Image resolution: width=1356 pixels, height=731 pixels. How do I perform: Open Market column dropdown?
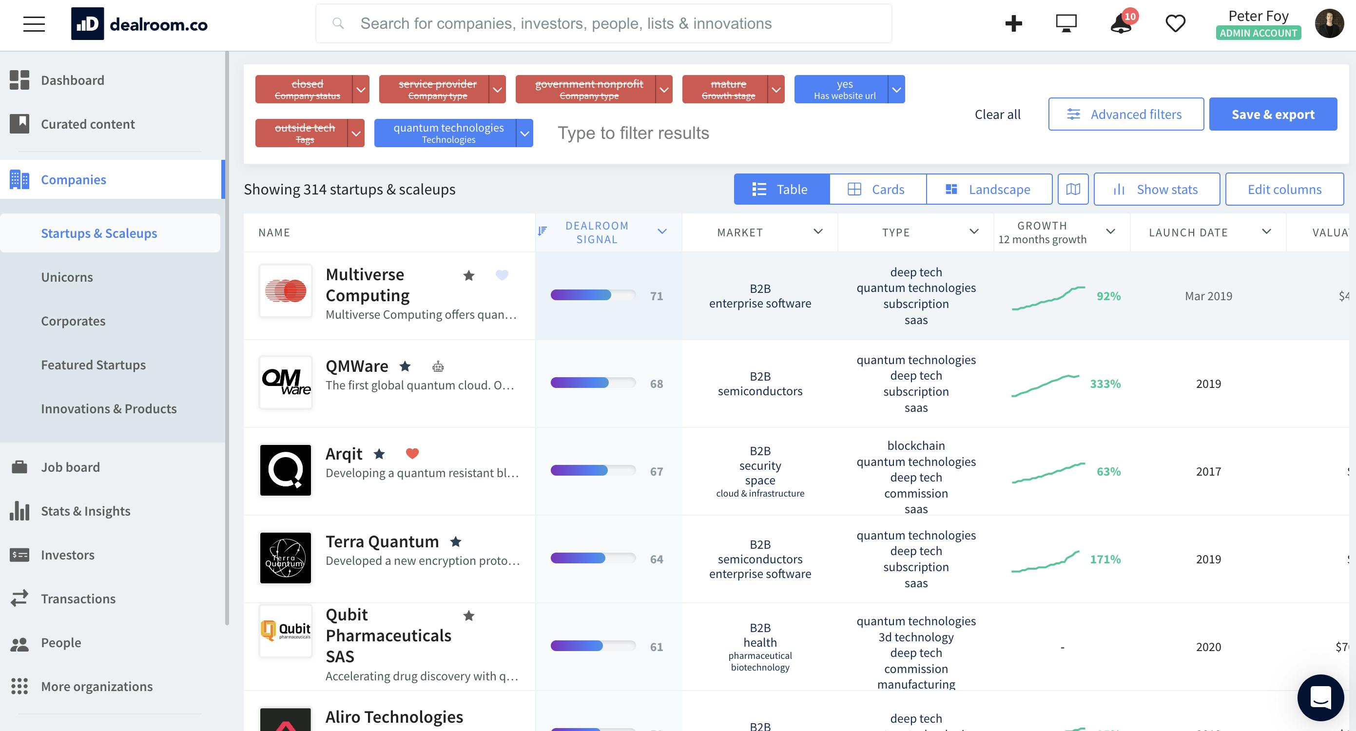[818, 231]
